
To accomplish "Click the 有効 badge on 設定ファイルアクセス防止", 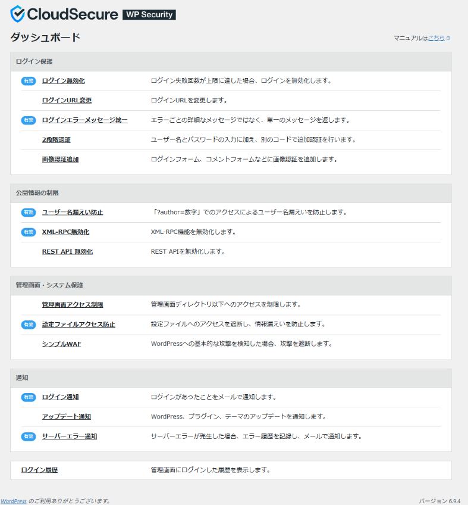I will click(x=28, y=323).
